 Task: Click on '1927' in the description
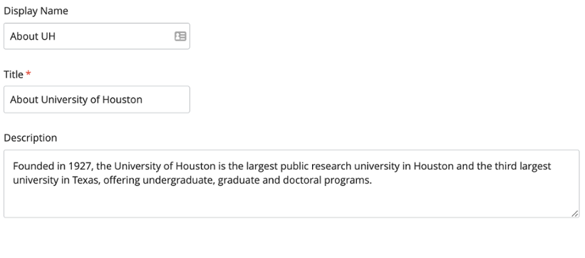[x=80, y=166]
